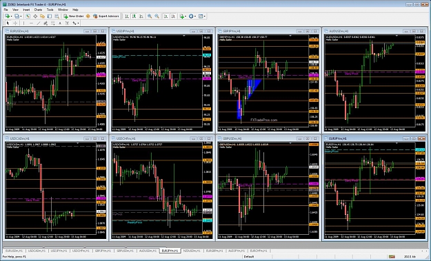Click the Indicators list icon
The image size is (431, 261).
tap(181, 17)
